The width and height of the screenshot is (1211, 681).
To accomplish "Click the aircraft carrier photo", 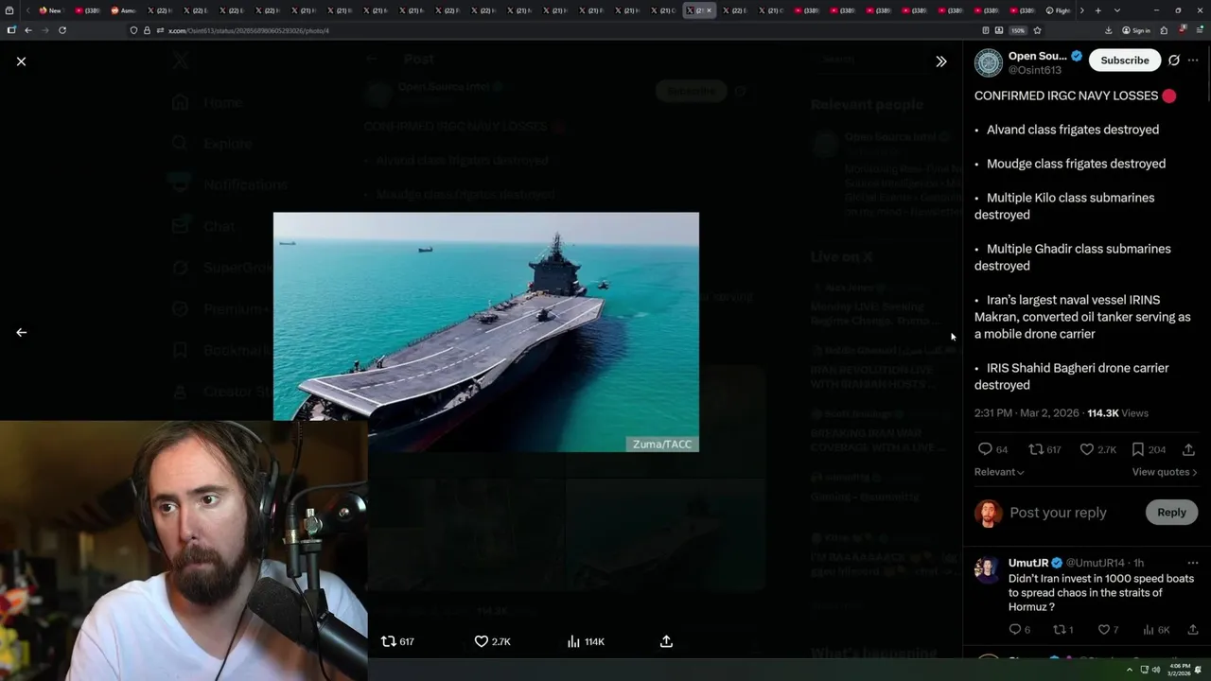I will [486, 332].
